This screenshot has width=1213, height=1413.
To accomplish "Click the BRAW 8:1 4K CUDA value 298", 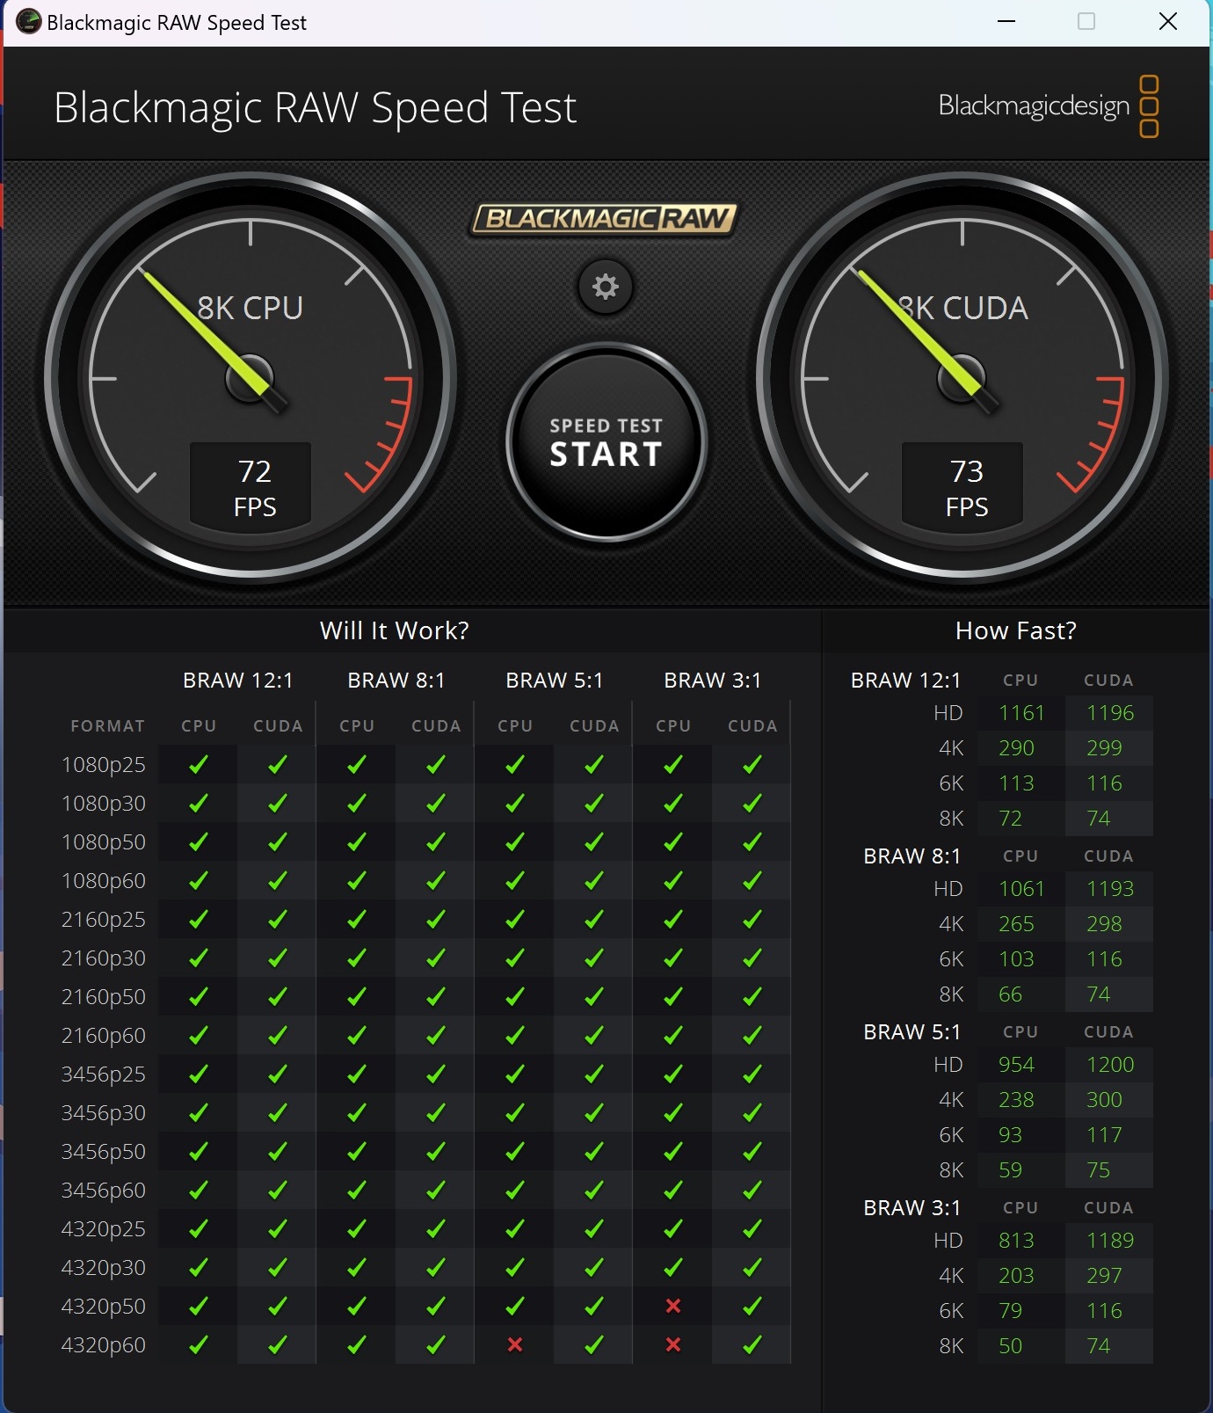I will [x=1104, y=924].
